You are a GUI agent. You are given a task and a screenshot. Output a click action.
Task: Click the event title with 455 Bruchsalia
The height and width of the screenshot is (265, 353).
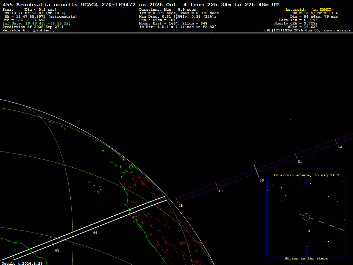(141, 4)
